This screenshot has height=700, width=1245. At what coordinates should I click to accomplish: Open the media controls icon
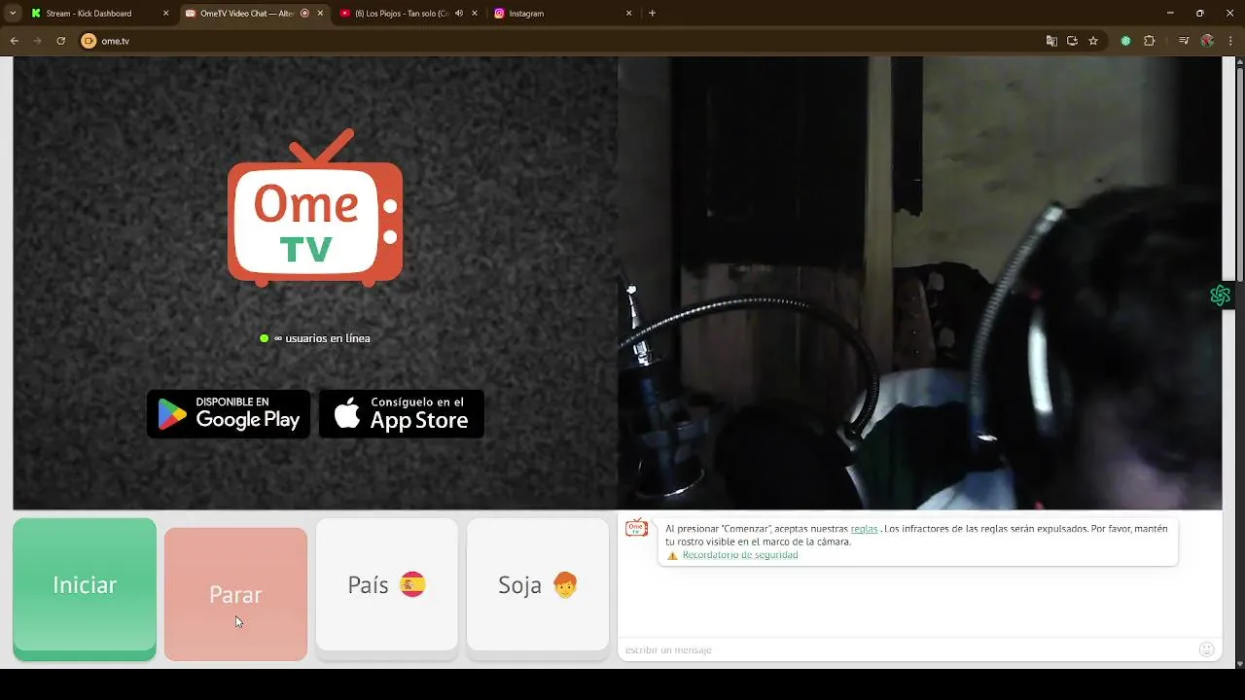(1183, 41)
